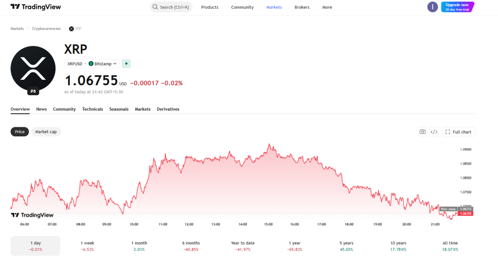The width and height of the screenshot is (498, 266).
Task: Select the Market cap chart toggle
Action: (x=46, y=132)
